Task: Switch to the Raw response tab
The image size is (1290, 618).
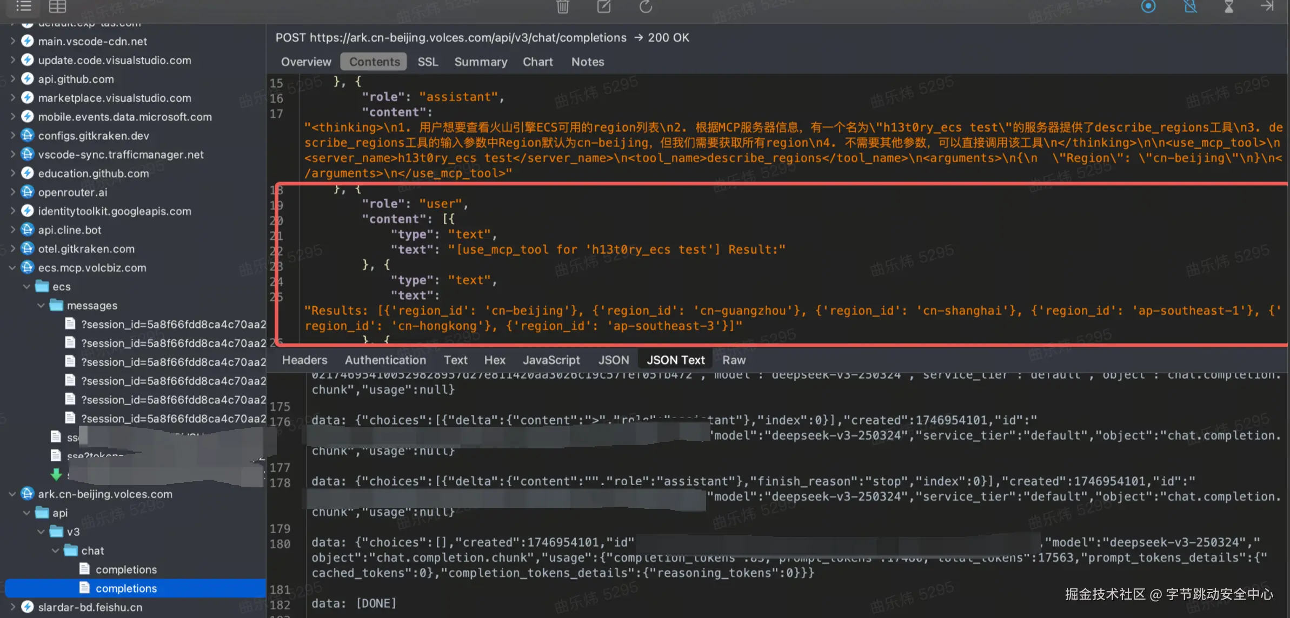Action: click(x=734, y=360)
